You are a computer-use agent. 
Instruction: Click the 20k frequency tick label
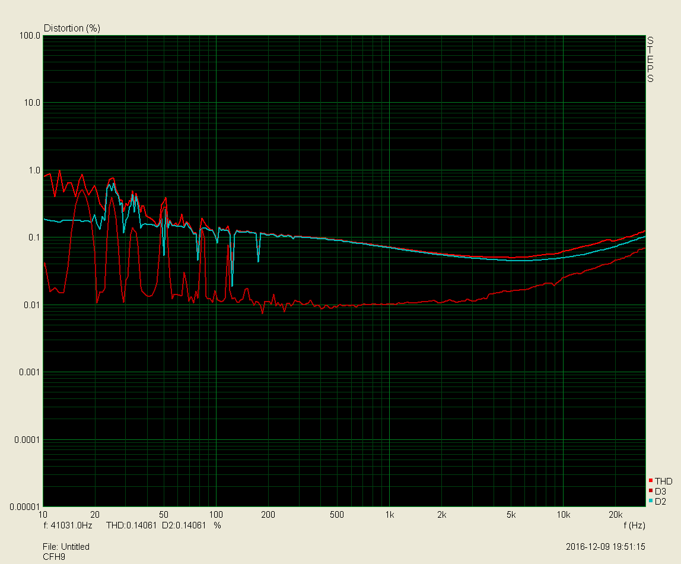[615, 515]
